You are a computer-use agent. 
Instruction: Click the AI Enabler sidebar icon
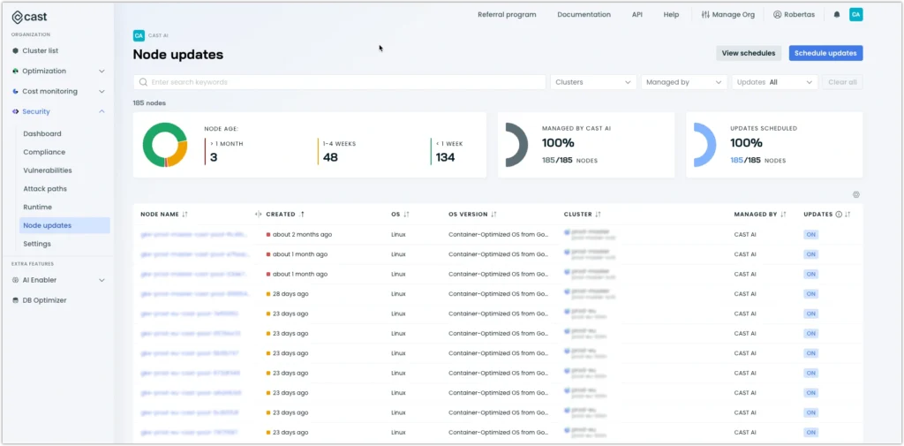click(x=16, y=280)
